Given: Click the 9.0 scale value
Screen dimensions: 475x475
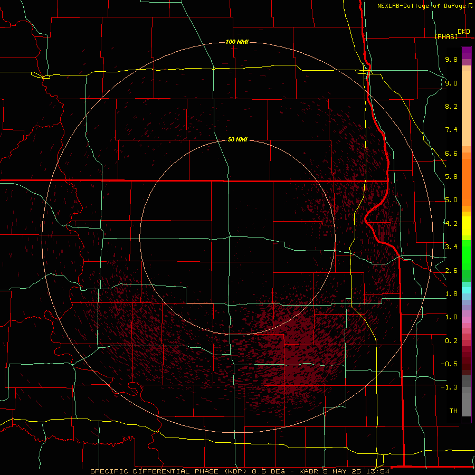Looking at the screenshot, I should point(451,83).
